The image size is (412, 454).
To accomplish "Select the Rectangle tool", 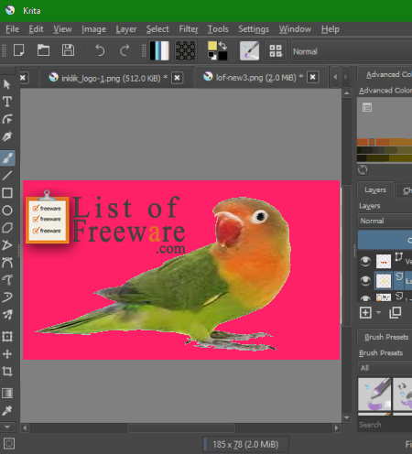I will tap(7, 193).
